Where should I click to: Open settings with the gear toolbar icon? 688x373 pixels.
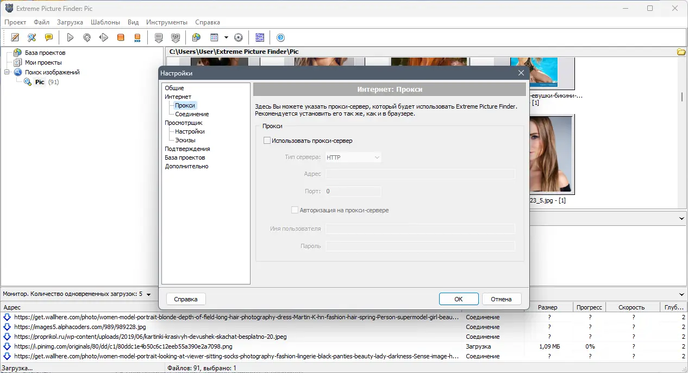[x=238, y=37]
